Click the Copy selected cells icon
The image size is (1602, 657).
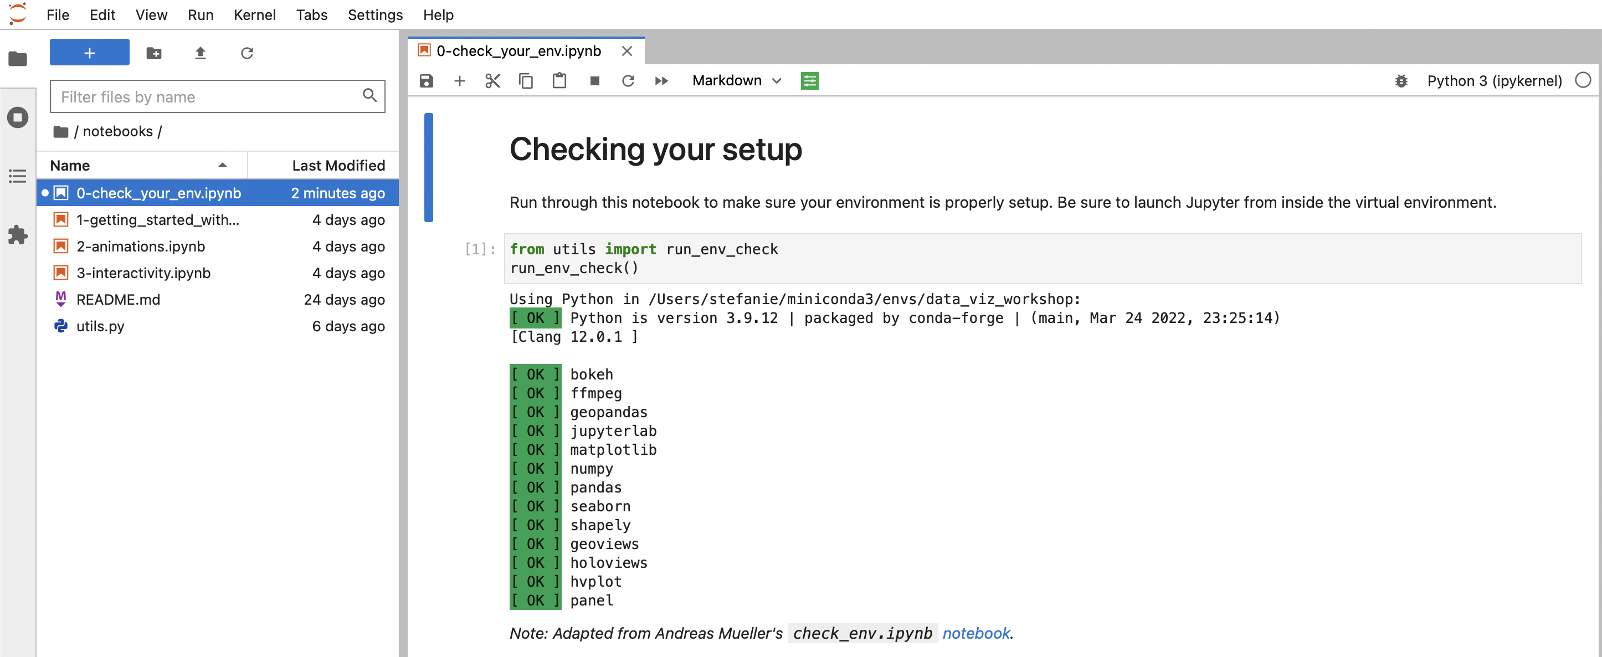point(525,80)
